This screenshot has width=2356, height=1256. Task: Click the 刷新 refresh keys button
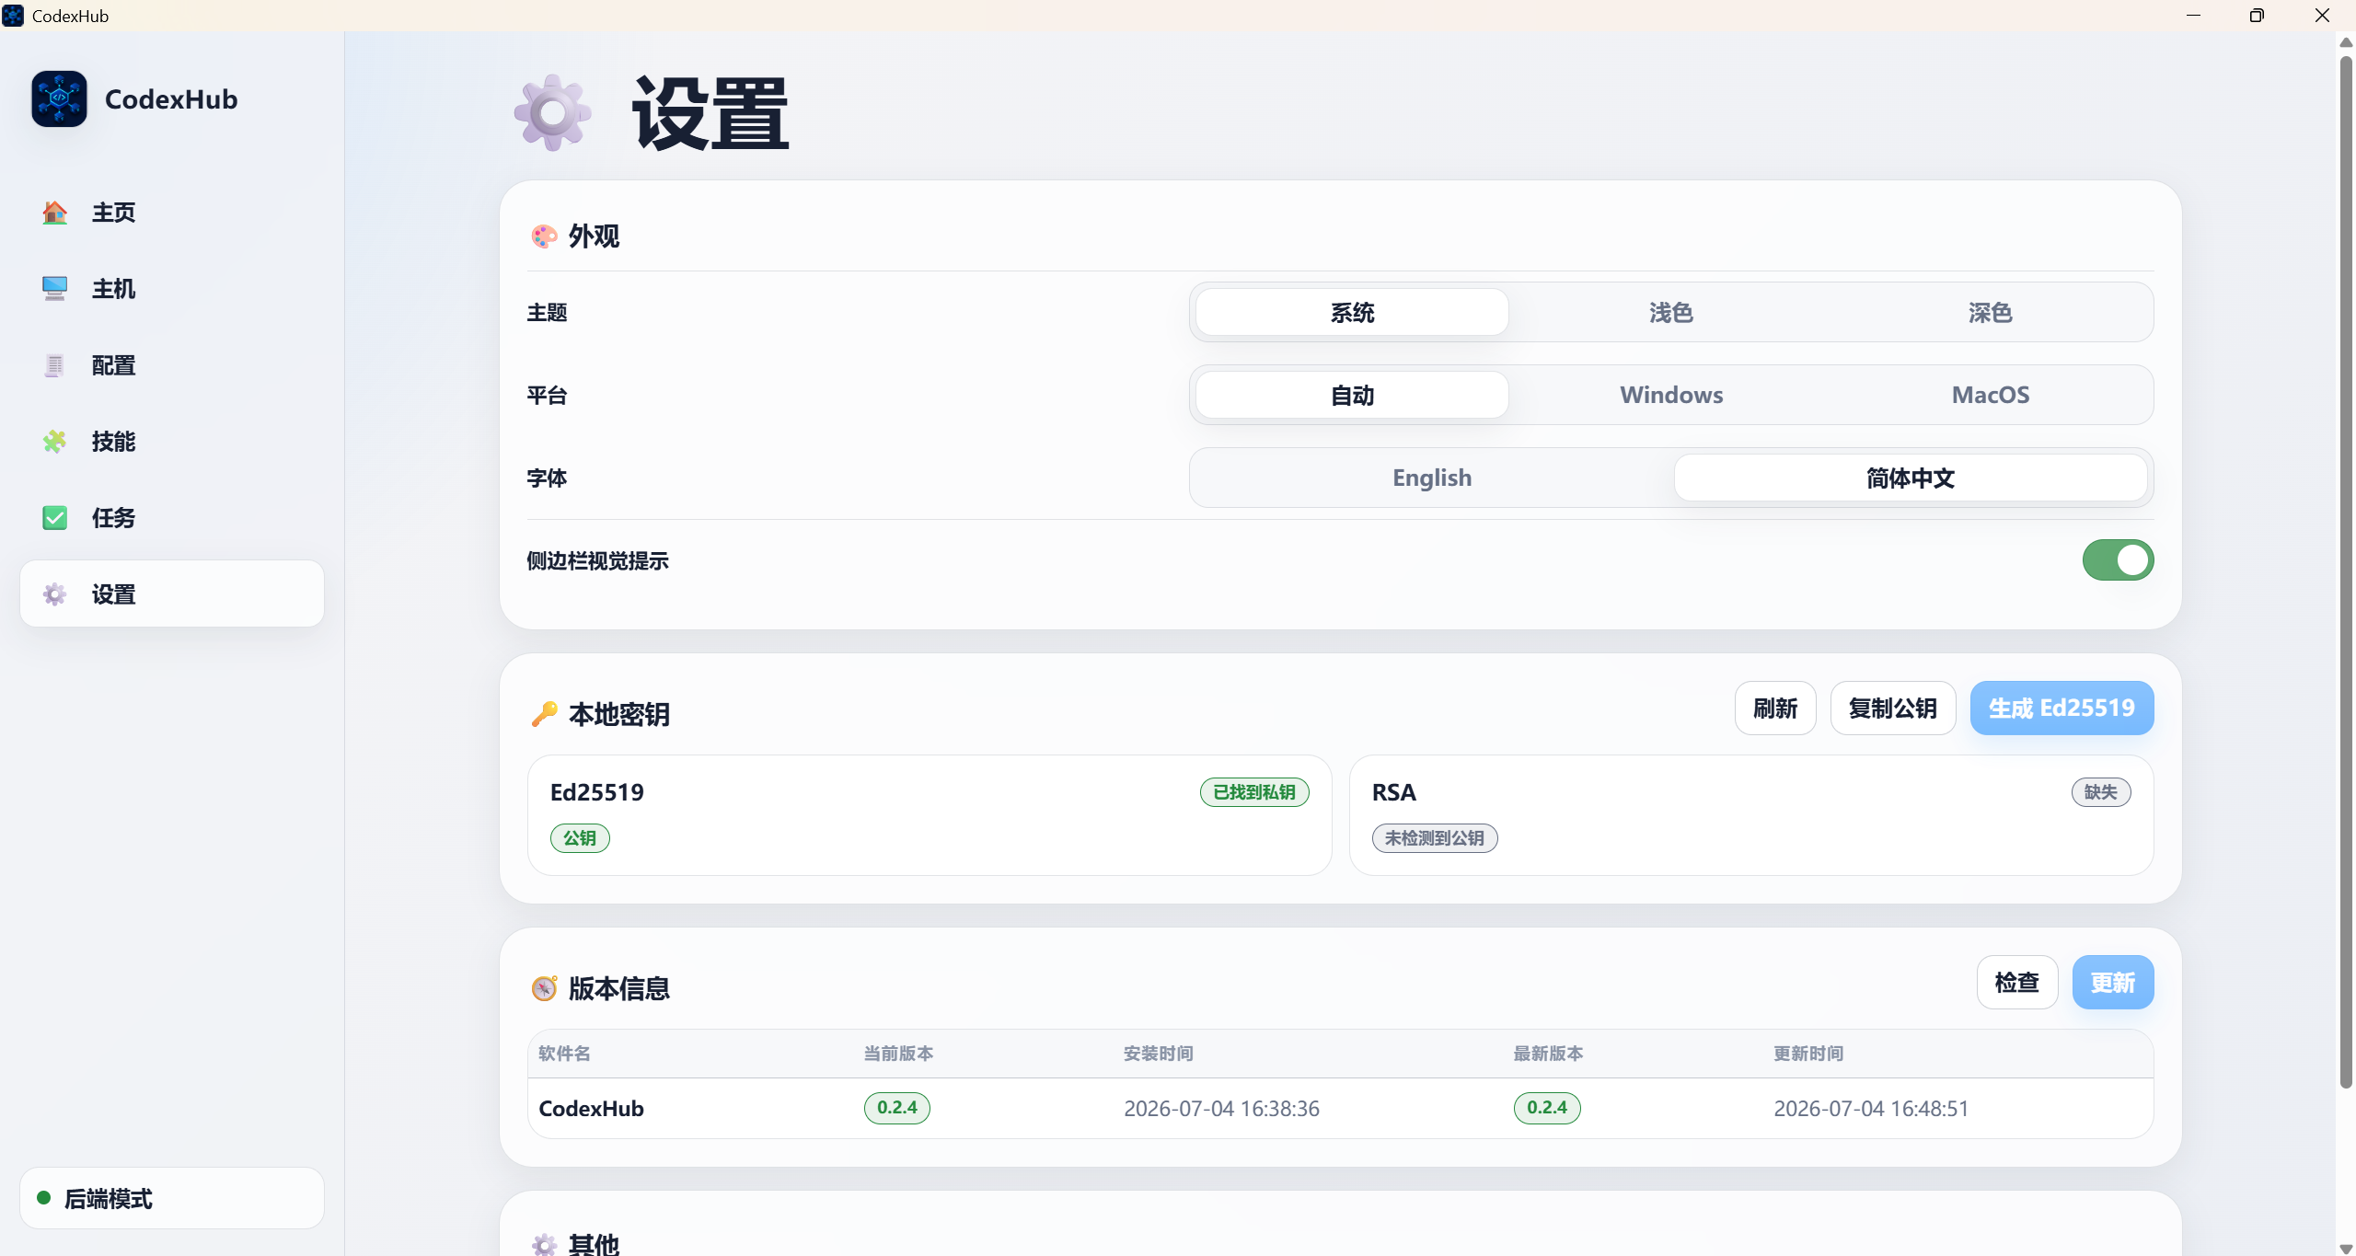click(1775, 709)
